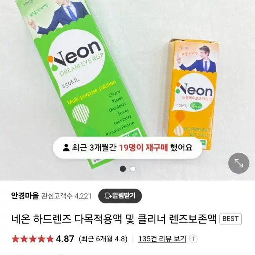
Task: Tap the Neon logo on green box
Action: tap(75, 54)
